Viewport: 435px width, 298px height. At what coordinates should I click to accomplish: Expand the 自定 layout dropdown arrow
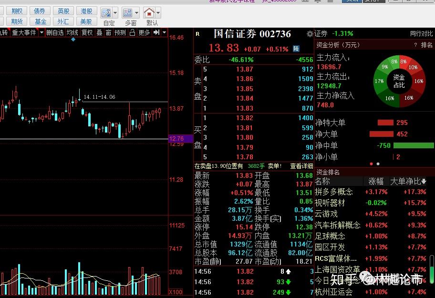[x=115, y=13]
